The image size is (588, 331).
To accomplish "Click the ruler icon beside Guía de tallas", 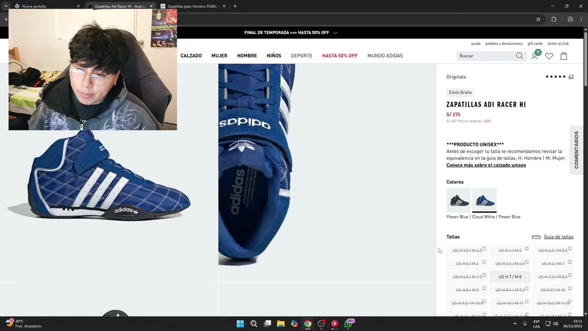I will [x=536, y=237].
